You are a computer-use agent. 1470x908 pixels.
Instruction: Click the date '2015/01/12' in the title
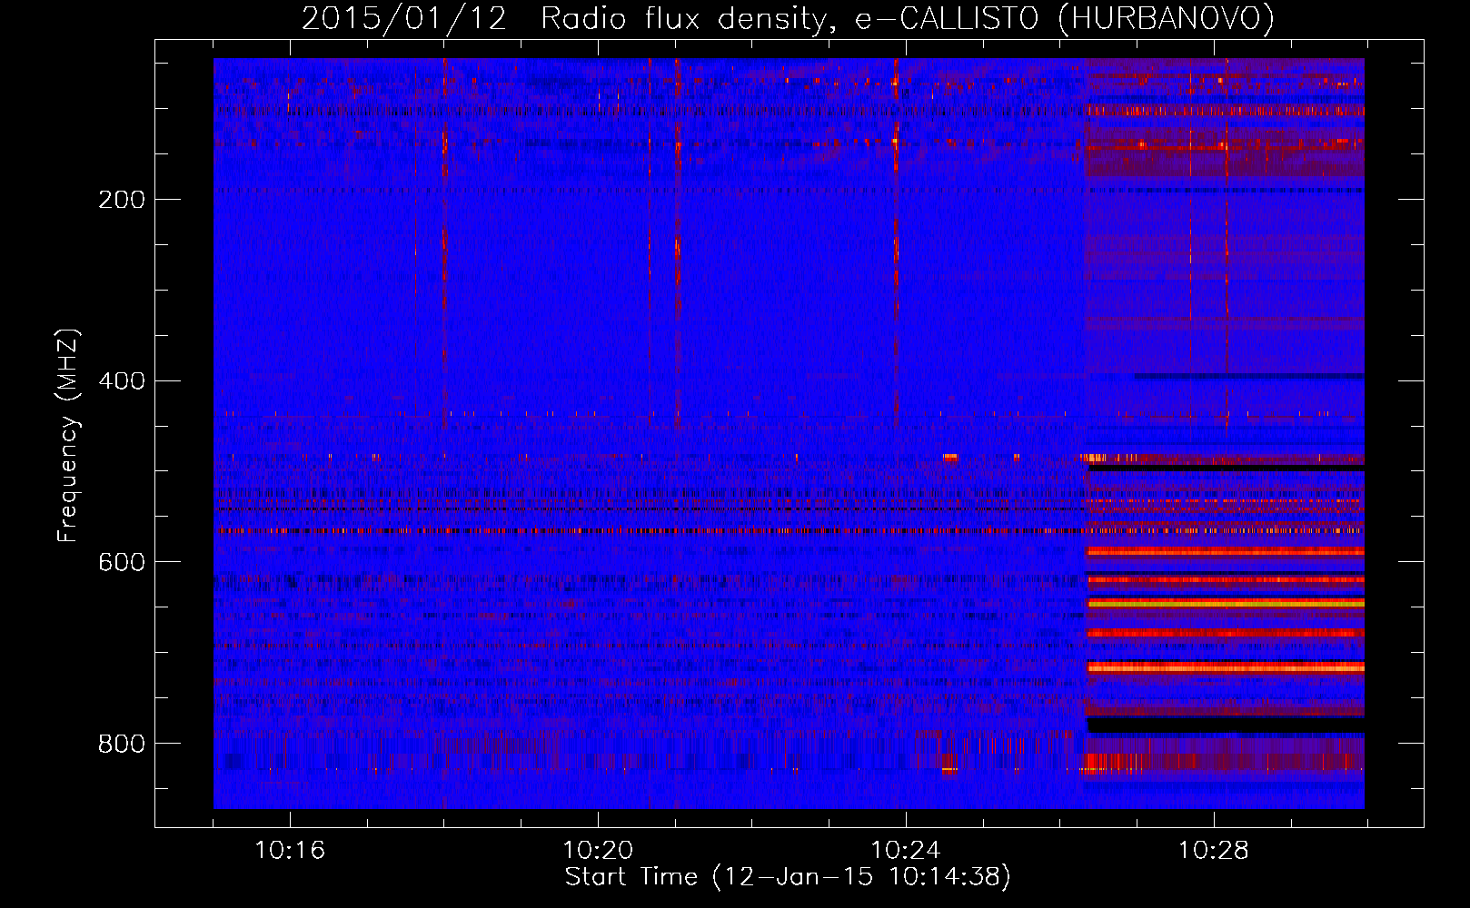tap(403, 19)
